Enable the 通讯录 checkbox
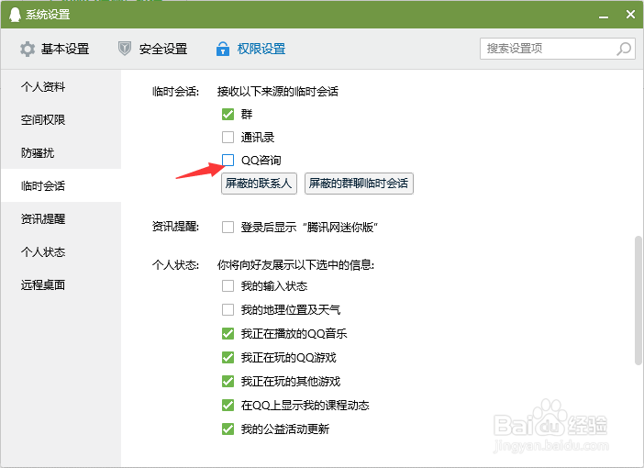 click(x=228, y=137)
